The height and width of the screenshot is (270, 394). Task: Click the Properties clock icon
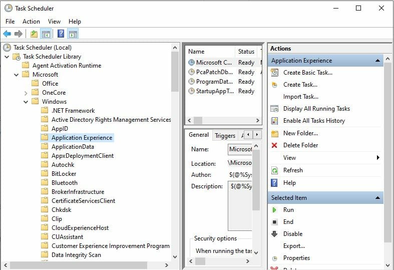pyautogui.click(x=275, y=258)
